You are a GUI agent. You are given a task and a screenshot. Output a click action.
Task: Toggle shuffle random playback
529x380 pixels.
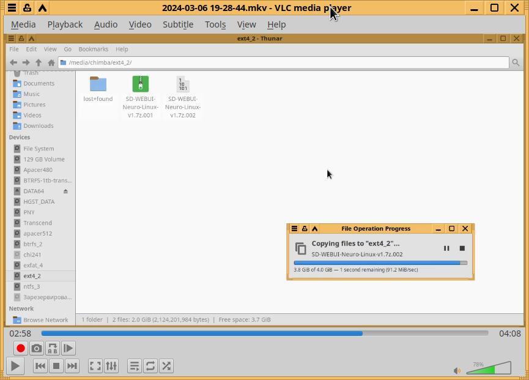click(x=166, y=366)
